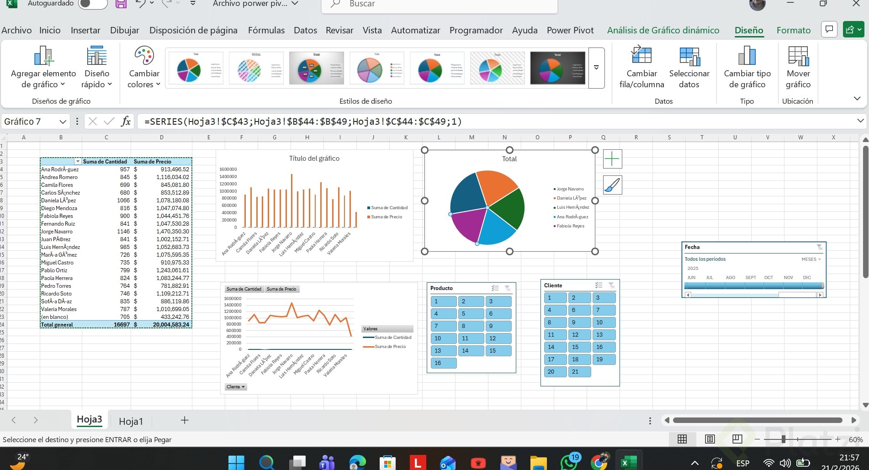Open Microsoft Teams from the taskbar

coord(327,462)
